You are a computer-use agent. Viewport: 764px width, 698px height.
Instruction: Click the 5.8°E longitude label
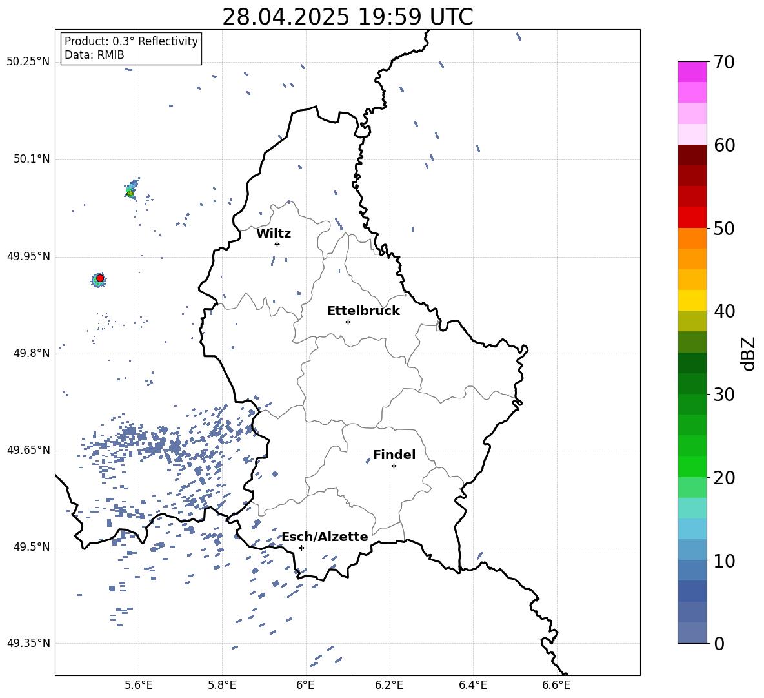pos(222,686)
